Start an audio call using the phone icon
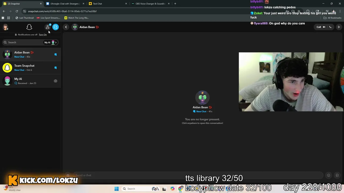344x193 pixels. 330,27
